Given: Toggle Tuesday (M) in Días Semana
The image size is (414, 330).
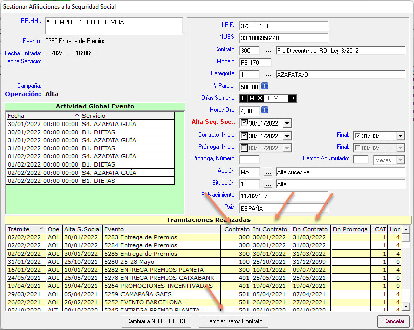Looking at the screenshot, I should pos(252,98).
